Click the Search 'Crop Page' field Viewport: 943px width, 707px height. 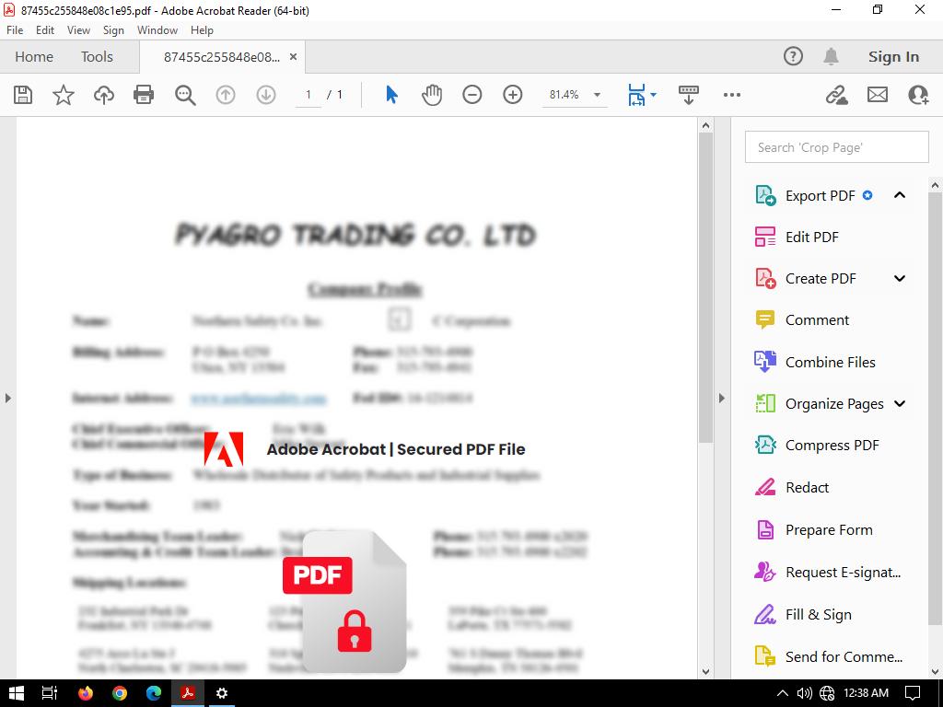pos(836,147)
